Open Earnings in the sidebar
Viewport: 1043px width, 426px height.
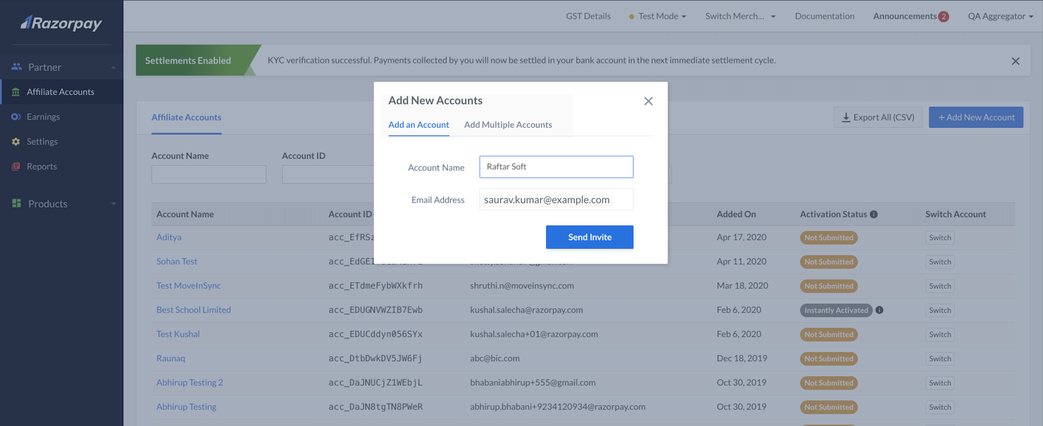coord(43,117)
